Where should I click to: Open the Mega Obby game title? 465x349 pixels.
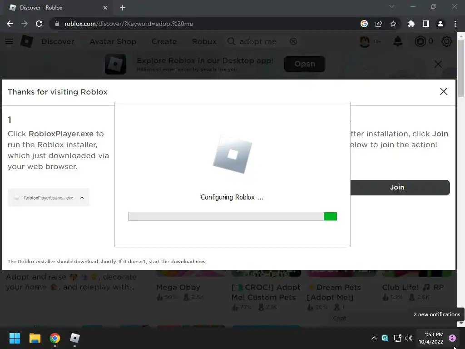tap(178, 287)
